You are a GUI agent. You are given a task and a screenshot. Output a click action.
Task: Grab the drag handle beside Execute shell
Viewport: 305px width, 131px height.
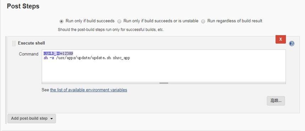pos(13,43)
